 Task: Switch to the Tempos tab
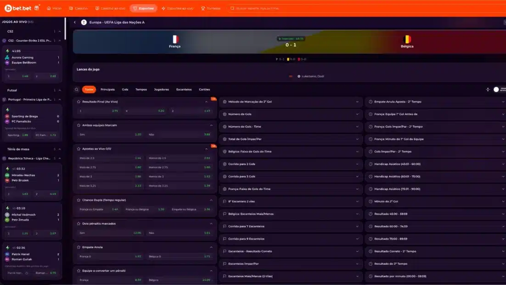pyautogui.click(x=141, y=90)
